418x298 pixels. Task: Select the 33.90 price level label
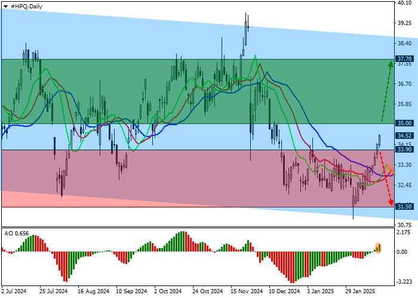(x=404, y=150)
